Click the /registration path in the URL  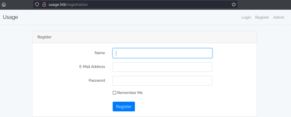tap(77, 4)
